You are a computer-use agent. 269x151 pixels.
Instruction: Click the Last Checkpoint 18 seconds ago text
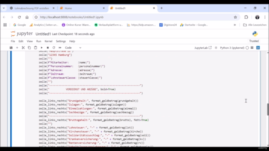pos(73,34)
